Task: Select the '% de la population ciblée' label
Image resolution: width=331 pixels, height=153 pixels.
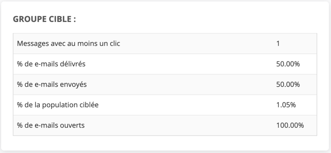Action: 58,105
